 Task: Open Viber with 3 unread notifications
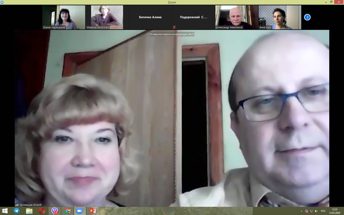tap(55, 211)
